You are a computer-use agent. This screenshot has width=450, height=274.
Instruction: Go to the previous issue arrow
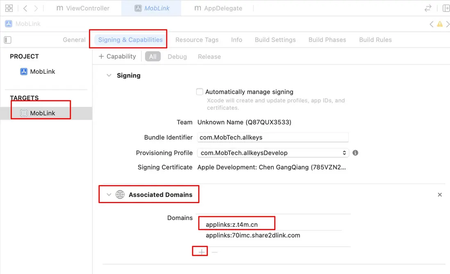tap(431, 24)
